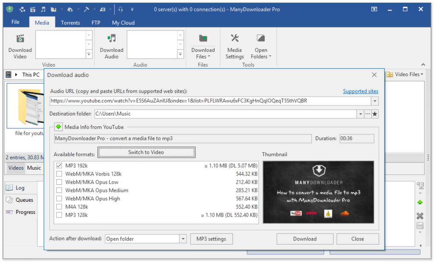Click the ManyDownloader shield app icon
The height and width of the screenshot is (262, 434).
point(10,9)
